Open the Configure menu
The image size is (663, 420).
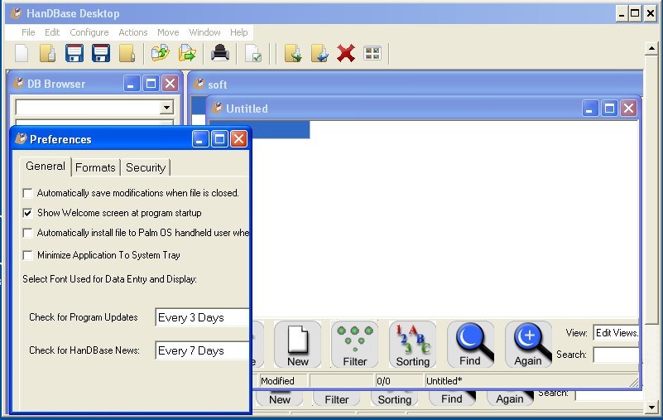(x=89, y=32)
